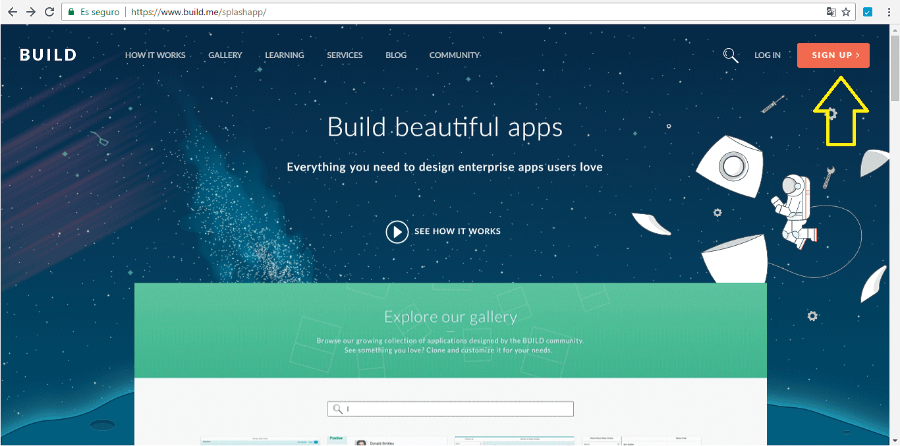Screen dimensions: 900x446
Task: Click the site search magnifier icon
Action: [x=730, y=55]
